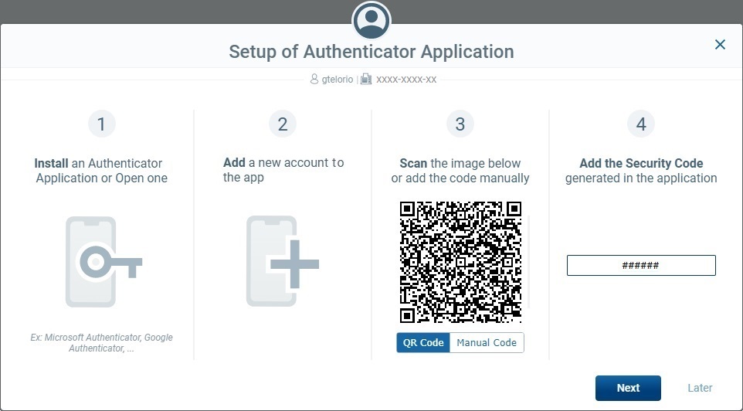This screenshot has height=411, width=743.
Task: Click the Setup of Authenticator Application title
Action: [371, 52]
